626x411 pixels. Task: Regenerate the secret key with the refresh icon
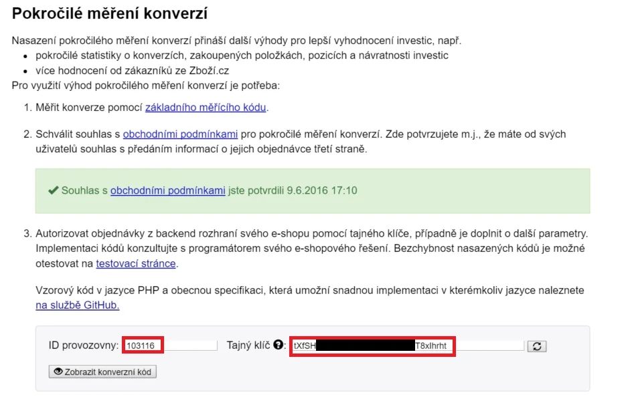tap(537, 346)
